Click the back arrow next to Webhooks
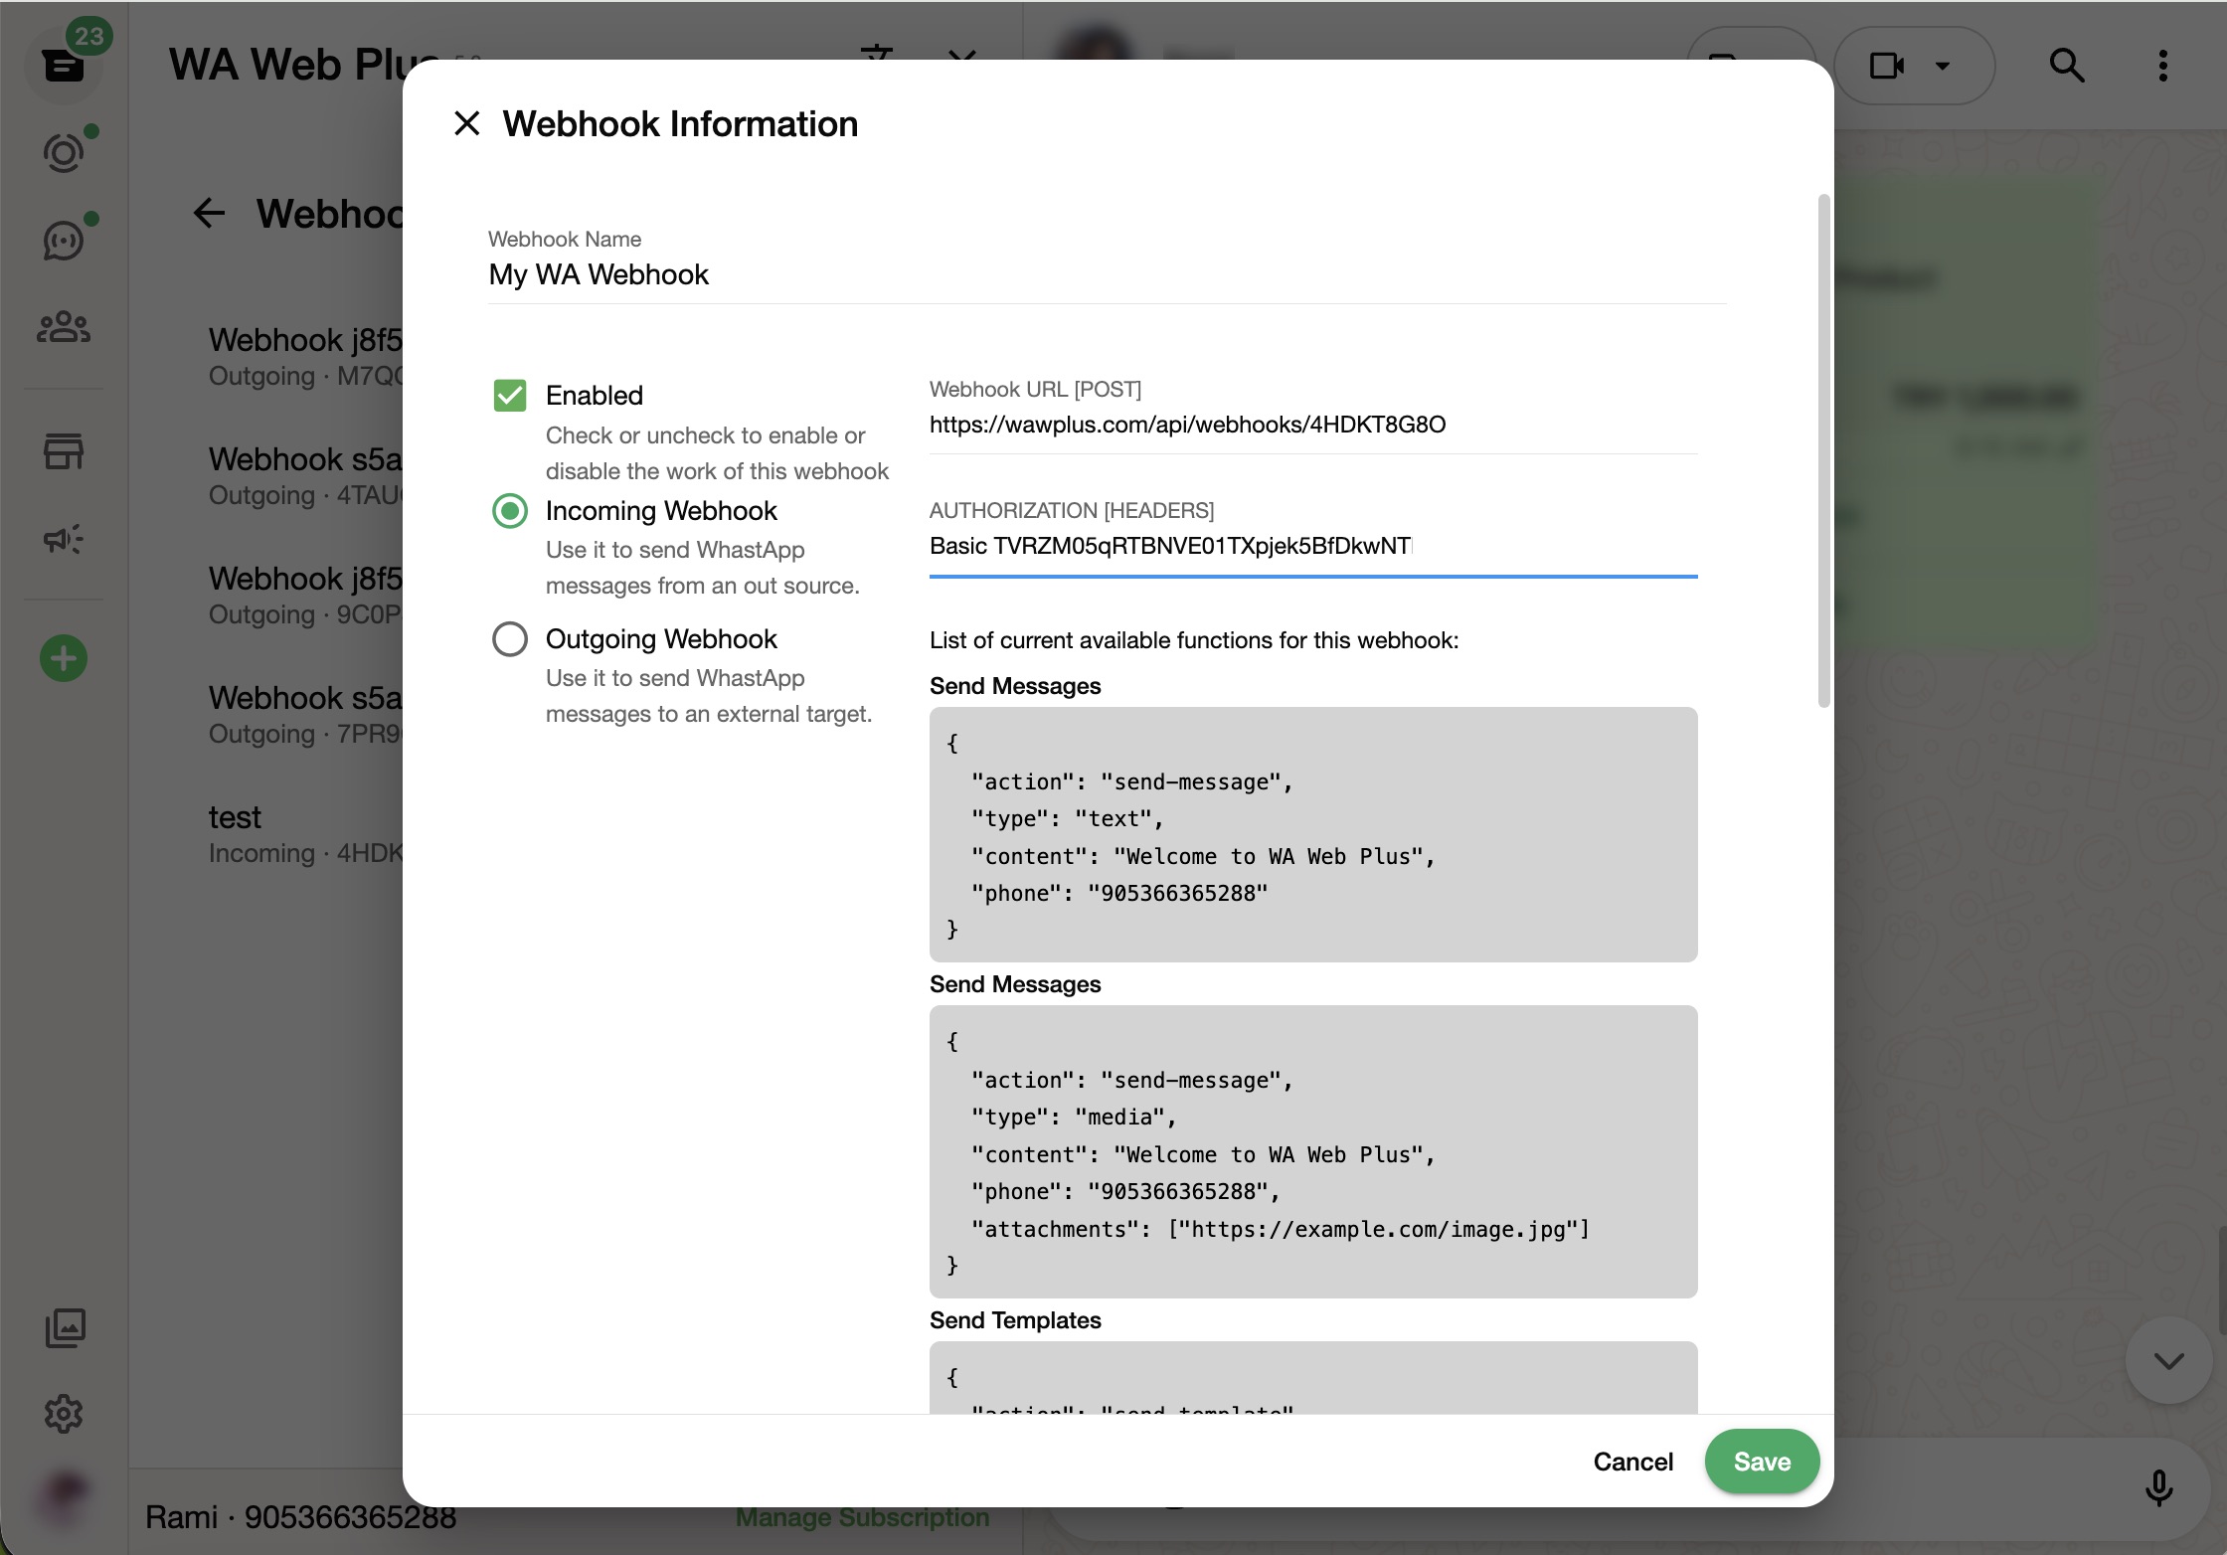The width and height of the screenshot is (2227, 1555). coord(210,213)
